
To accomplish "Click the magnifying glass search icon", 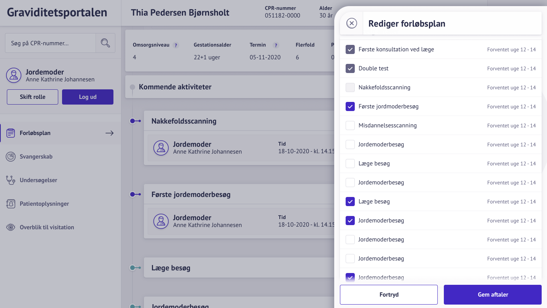I will (105, 43).
